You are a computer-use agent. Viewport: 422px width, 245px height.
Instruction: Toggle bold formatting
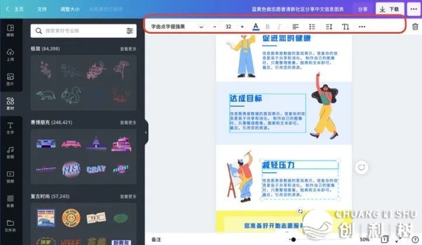coord(267,27)
